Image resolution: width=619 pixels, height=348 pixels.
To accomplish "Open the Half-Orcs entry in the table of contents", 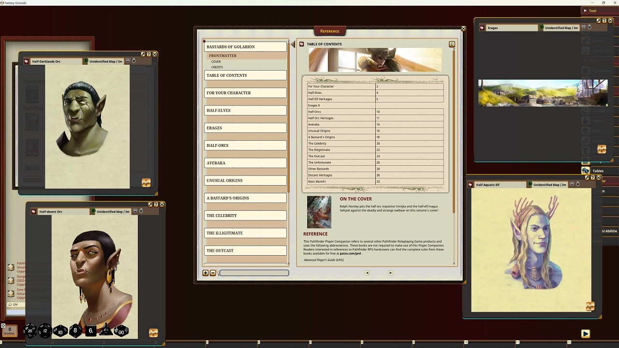I will [x=316, y=112].
